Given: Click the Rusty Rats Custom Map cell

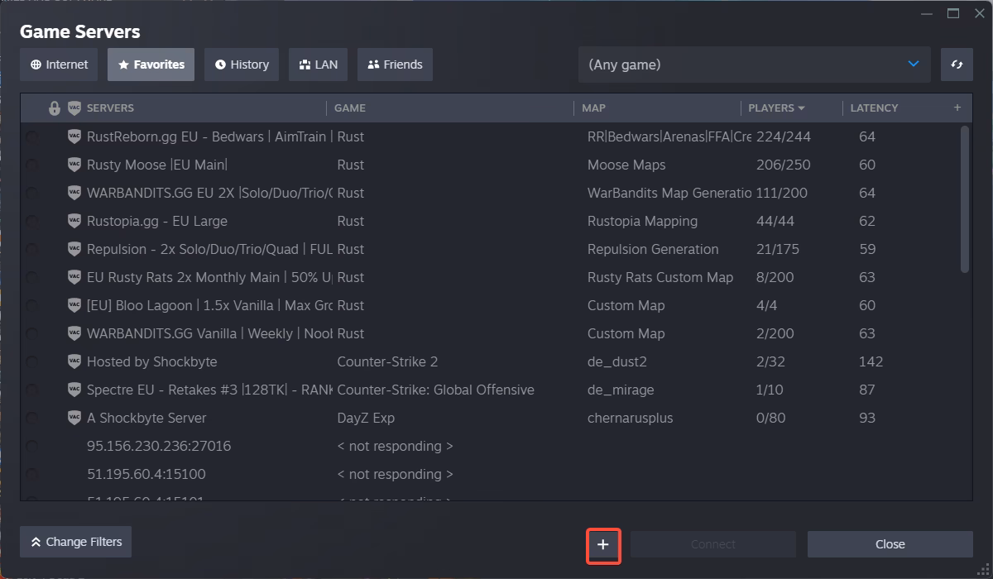Looking at the screenshot, I should [x=660, y=277].
